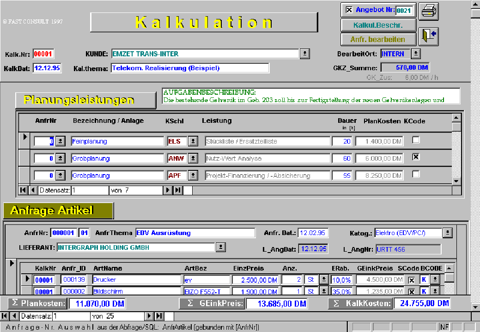This screenshot has height=332, width=480.
Task: Click the Kalk.Nr field showing 00001
Action: pos(43,54)
